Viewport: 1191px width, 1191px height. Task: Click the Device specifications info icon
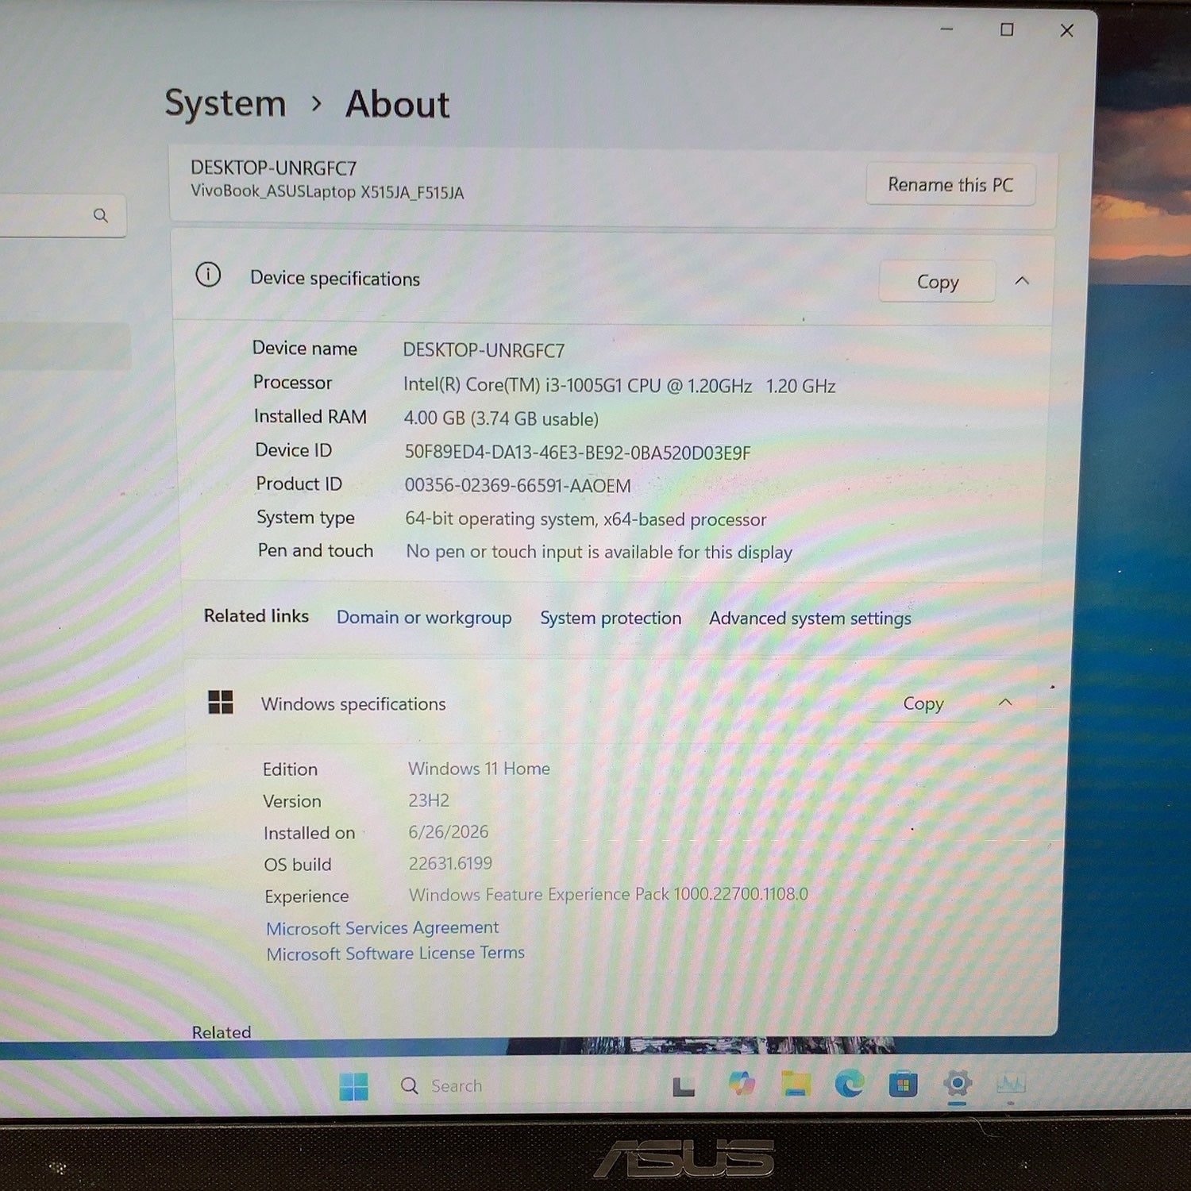(x=208, y=275)
